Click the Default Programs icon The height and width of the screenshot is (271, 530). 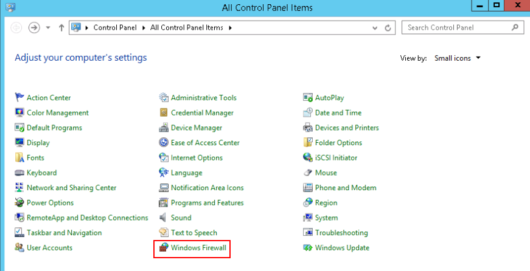tap(19, 128)
